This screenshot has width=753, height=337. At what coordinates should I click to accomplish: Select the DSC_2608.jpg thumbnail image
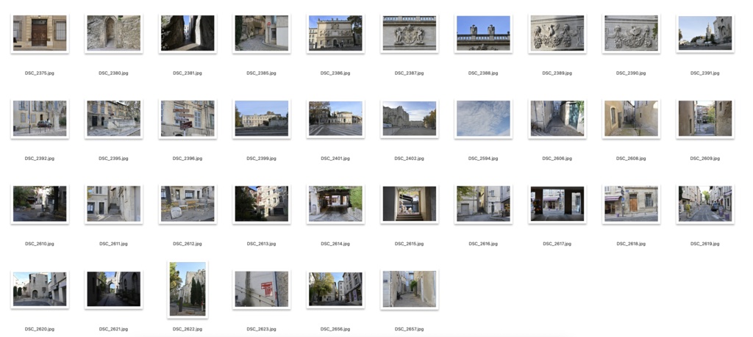tap(632, 118)
